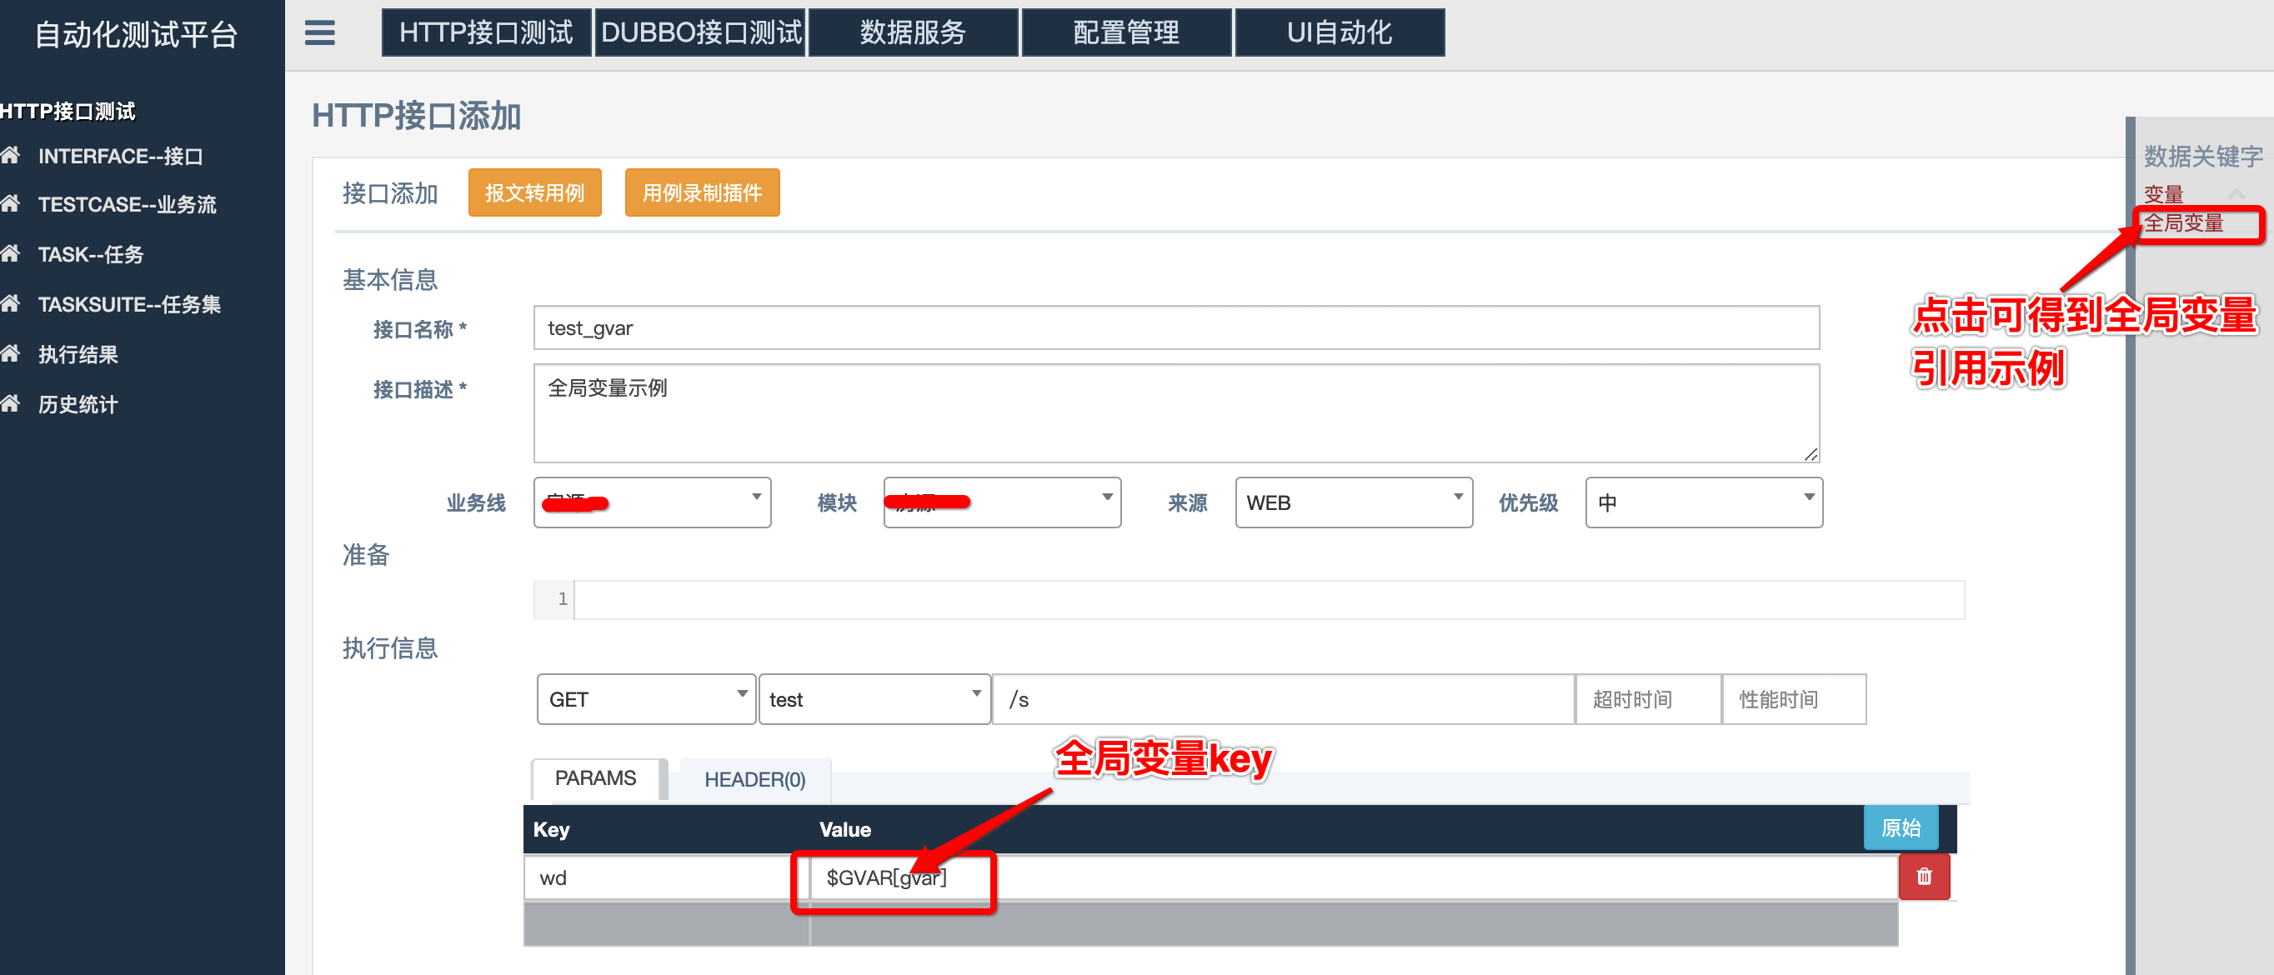This screenshot has height=975, width=2274.
Task: Open TASK--任务 in the sidebar
Action: click(x=91, y=255)
